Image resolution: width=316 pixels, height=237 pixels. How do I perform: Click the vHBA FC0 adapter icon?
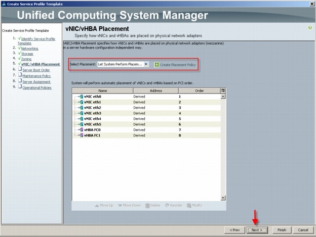(x=82, y=130)
